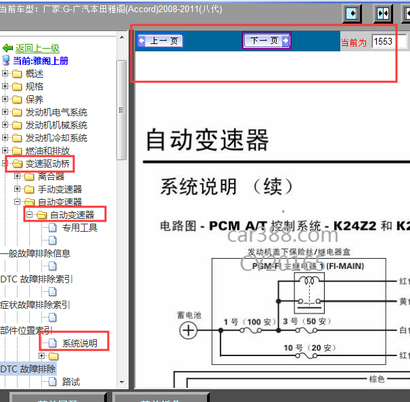The image size is (410, 402).
Task: Go to previous page with 上一页 button
Action: (x=160, y=41)
